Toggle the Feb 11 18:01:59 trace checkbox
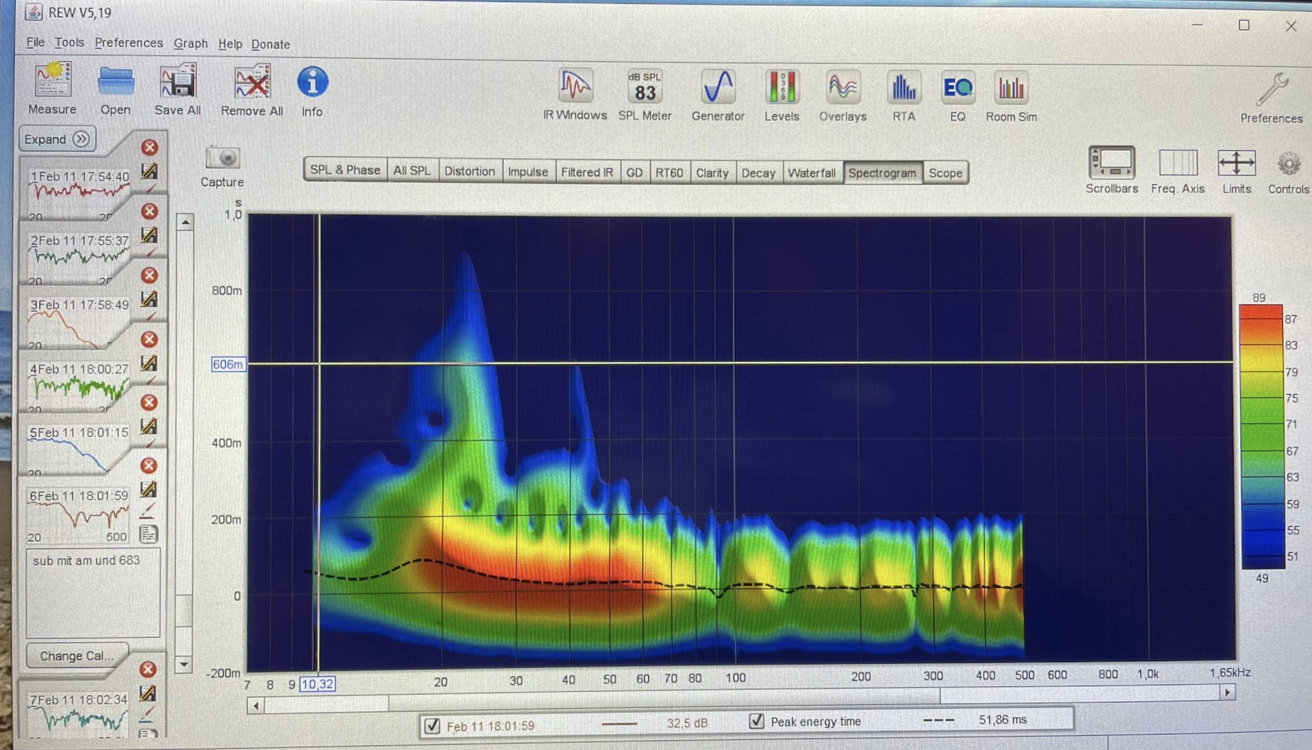Image resolution: width=1312 pixels, height=750 pixels. coord(433,725)
